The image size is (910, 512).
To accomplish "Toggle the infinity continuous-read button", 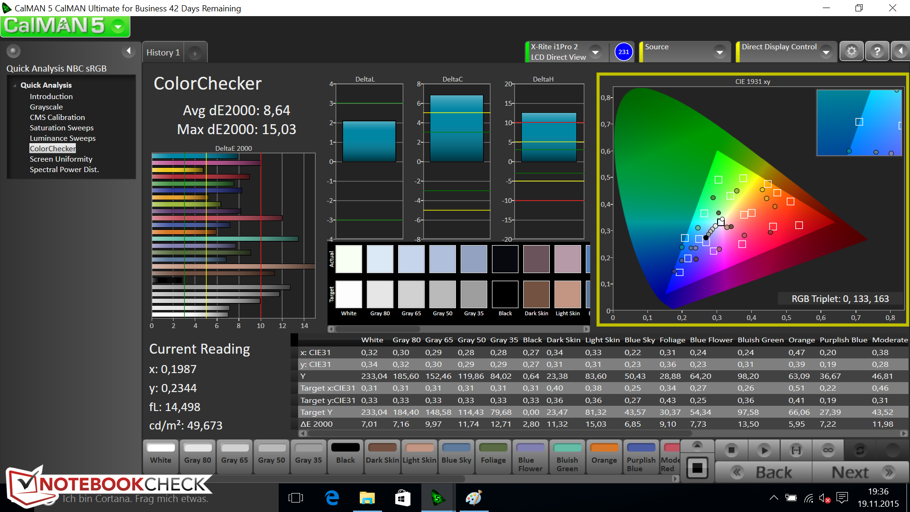I will point(828,450).
